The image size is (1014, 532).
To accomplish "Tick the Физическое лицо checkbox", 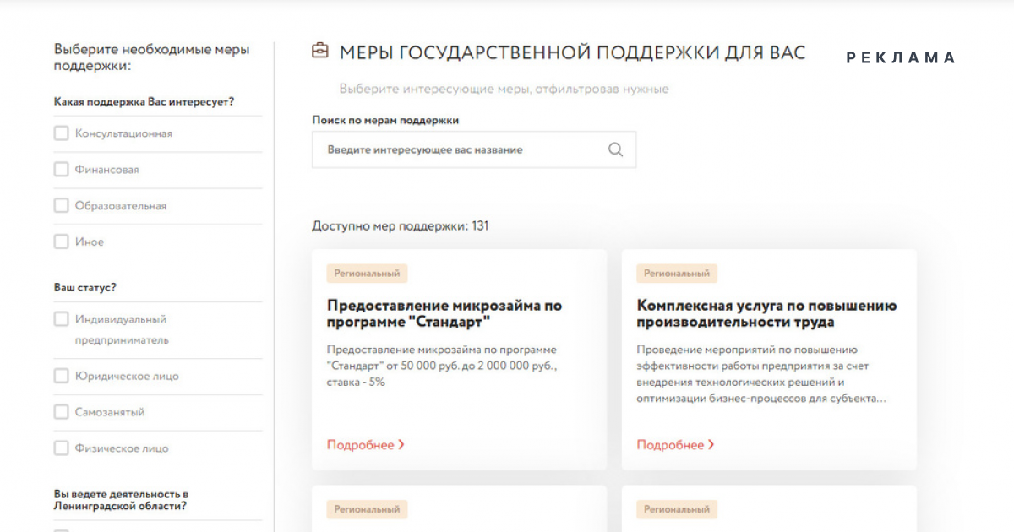I will click(61, 448).
